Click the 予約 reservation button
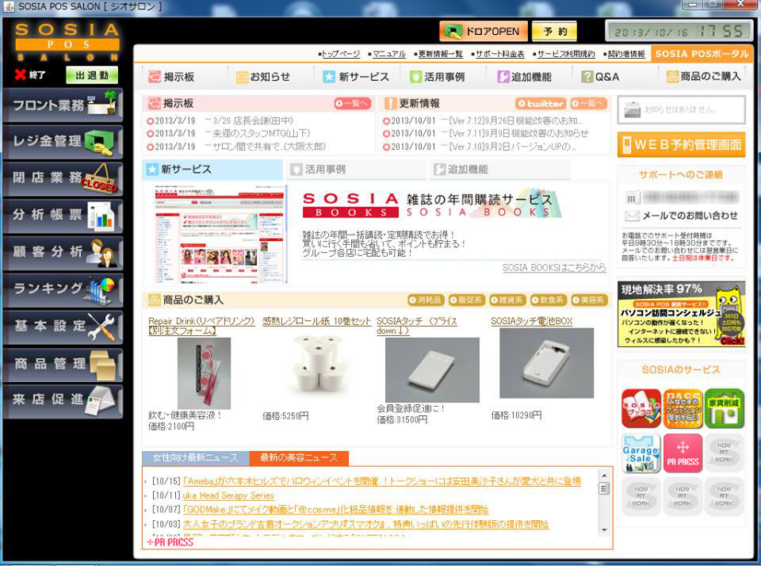The image size is (761, 566). tap(554, 32)
